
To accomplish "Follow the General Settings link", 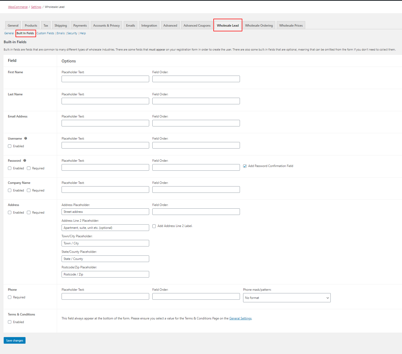I will (x=240, y=318).
